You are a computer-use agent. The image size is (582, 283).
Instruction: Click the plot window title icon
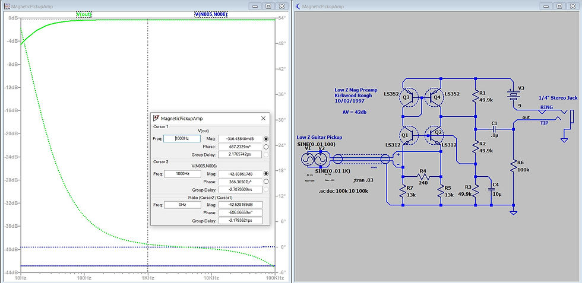(x=7, y=7)
